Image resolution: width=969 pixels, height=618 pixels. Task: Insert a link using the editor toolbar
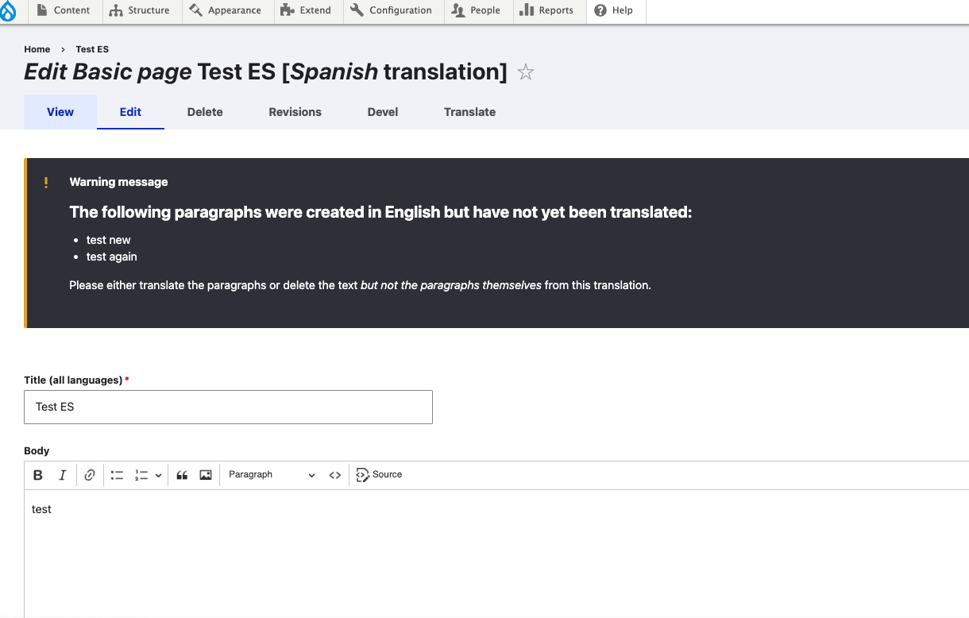(x=90, y=474)
